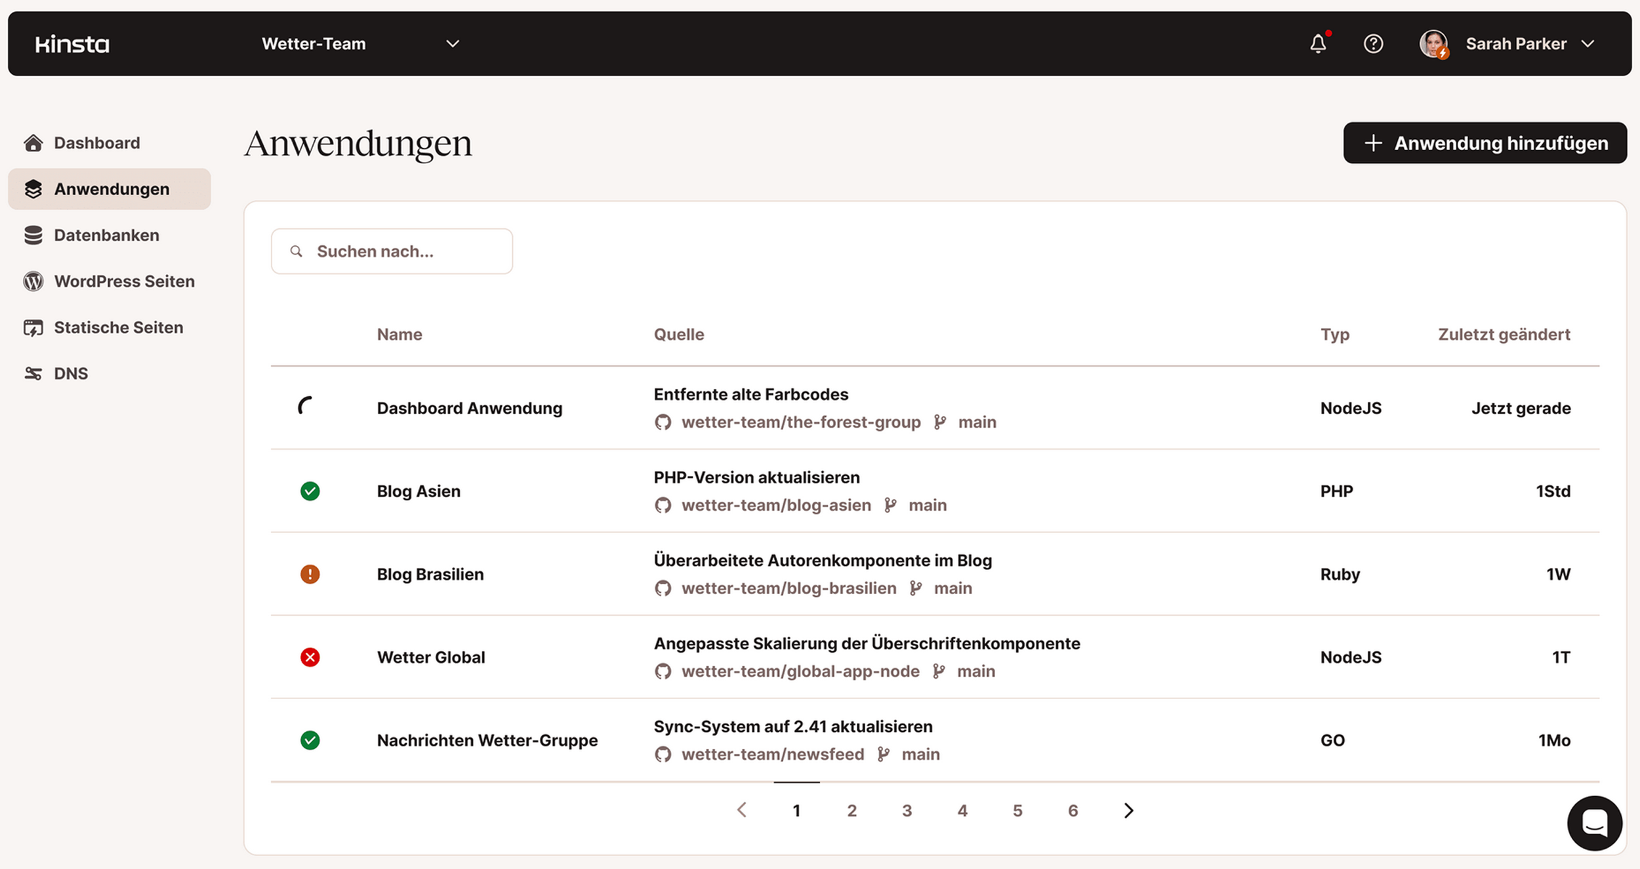Image resolution: width=1640 pixels, height=869 pixels.
Task: Click the Sarah Parker avatar picture
Action: (x=1433, y=44)
